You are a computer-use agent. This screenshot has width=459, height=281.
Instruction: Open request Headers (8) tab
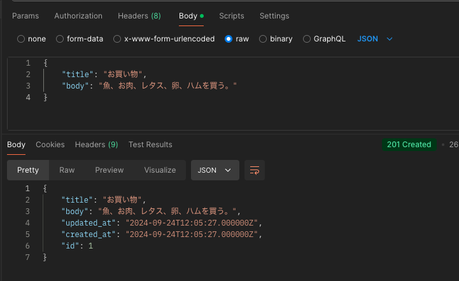pyautogui.click(x=139, y=16)
